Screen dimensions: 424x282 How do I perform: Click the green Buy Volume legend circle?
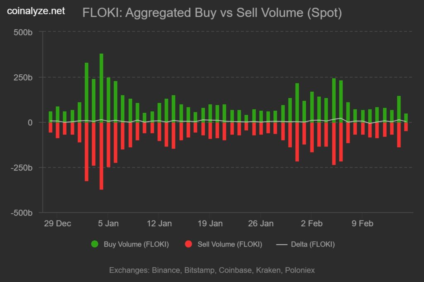pyautogui.click(x=95, y=244)
